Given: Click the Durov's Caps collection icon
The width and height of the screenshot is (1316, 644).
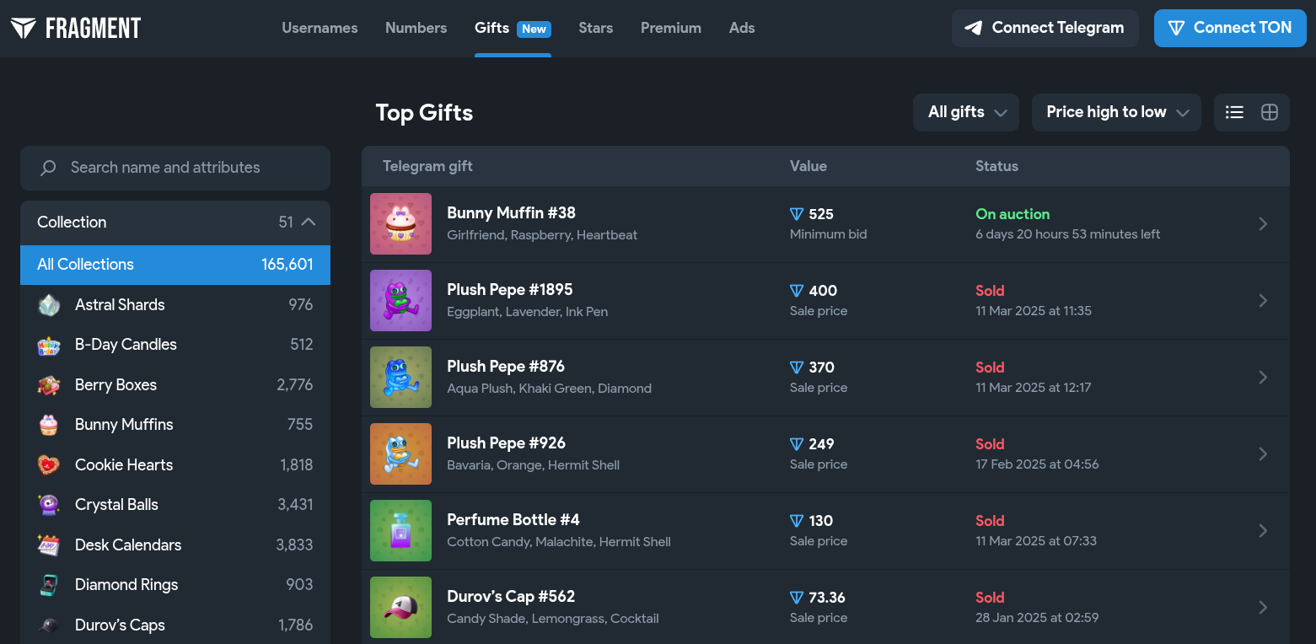Looking at the screenshot, I should (x=49, y=625).
